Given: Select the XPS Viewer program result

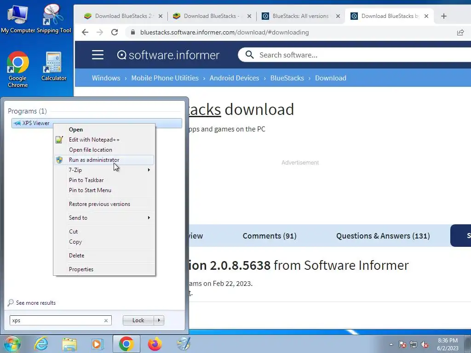Looking at the screenshot, I should [x=97, y=123].
